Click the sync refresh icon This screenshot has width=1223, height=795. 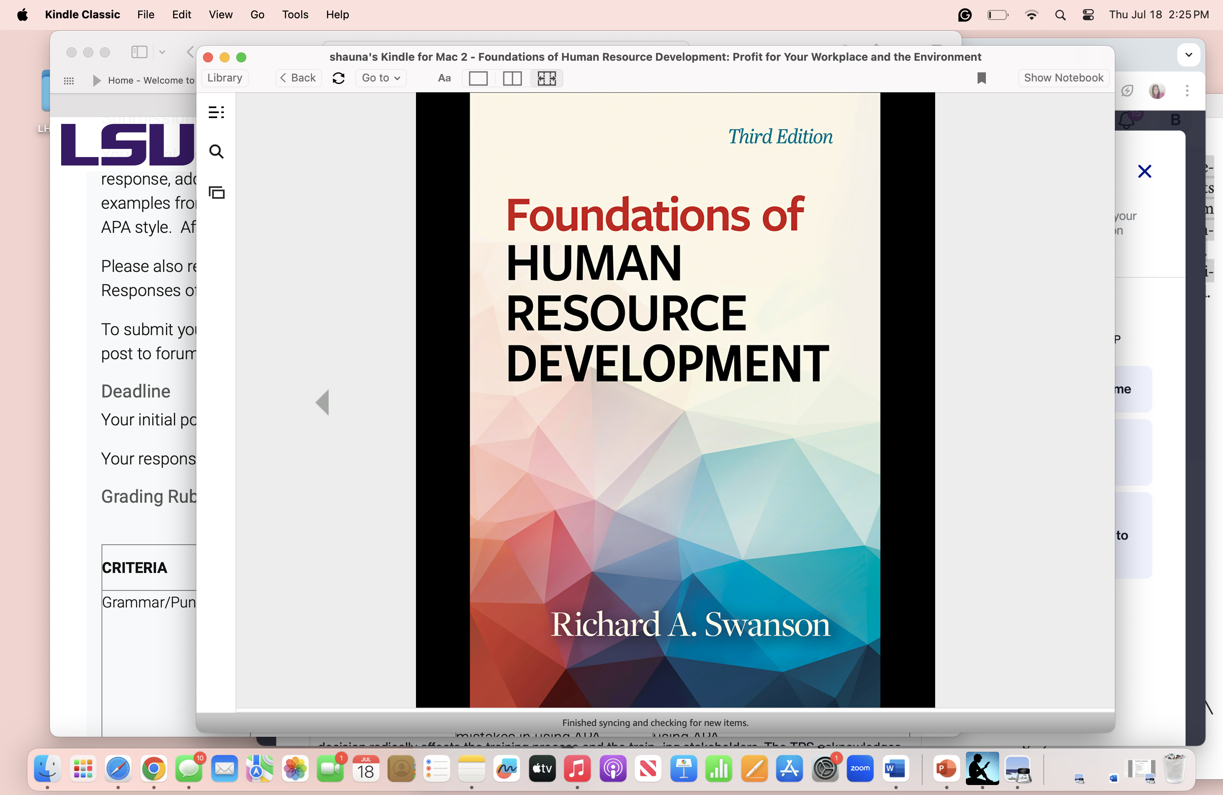[x=338, y=78]
